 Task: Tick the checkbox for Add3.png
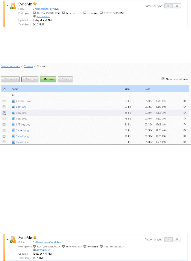(x=4, y=119)
